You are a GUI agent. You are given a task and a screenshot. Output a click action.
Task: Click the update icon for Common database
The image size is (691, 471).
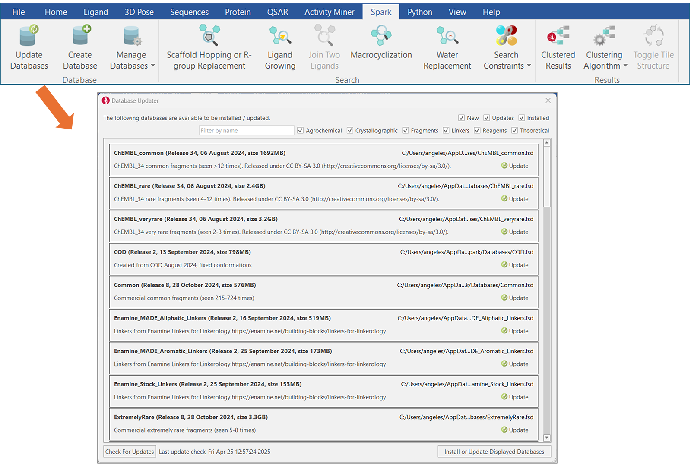[x=504, y=298]
